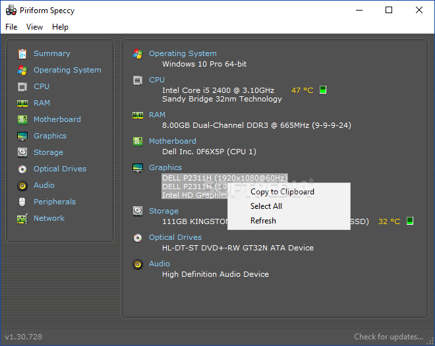Click the Motherboard icon in summary panel
The image size is (435, 346).
click(138, 142)
